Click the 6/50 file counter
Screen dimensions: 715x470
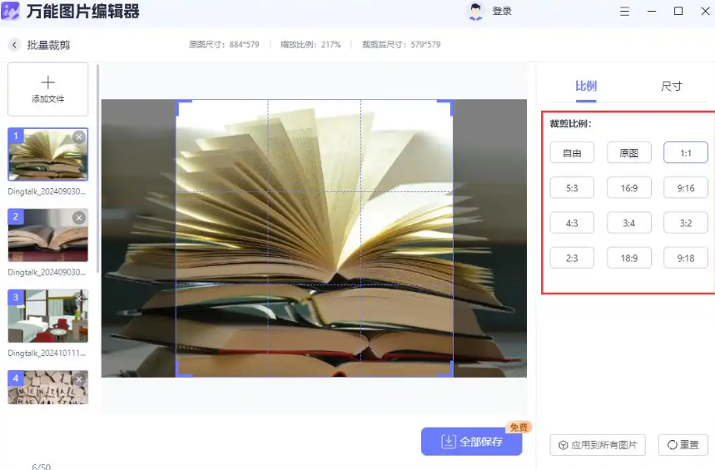coord(41,467)
